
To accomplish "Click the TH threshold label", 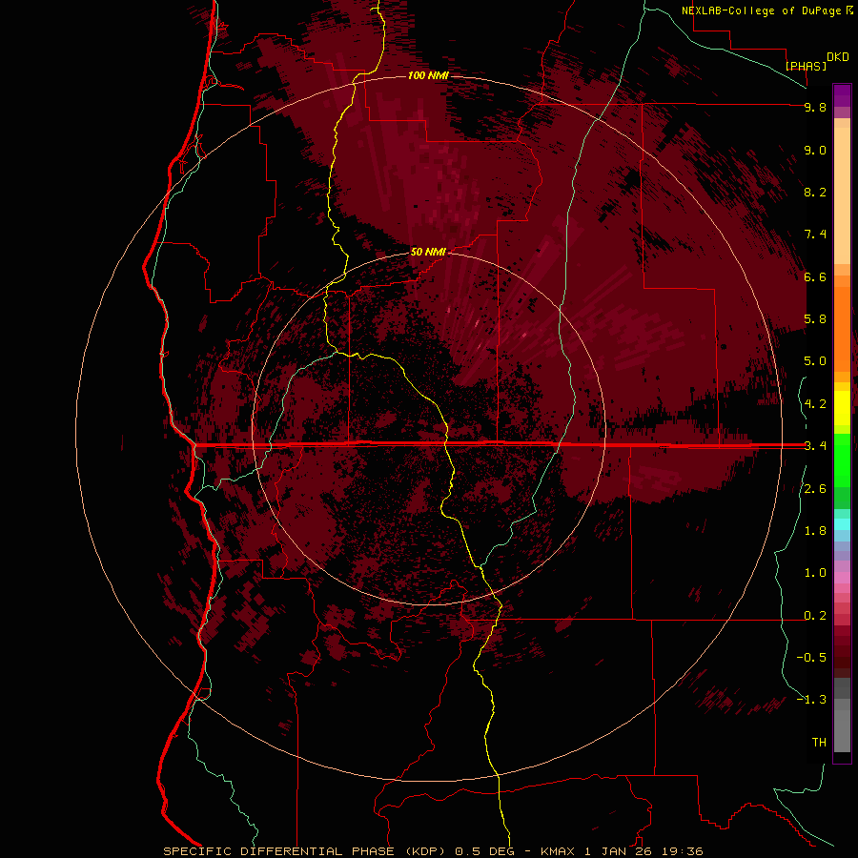I will pyautogui.click(x=819, y=742).
